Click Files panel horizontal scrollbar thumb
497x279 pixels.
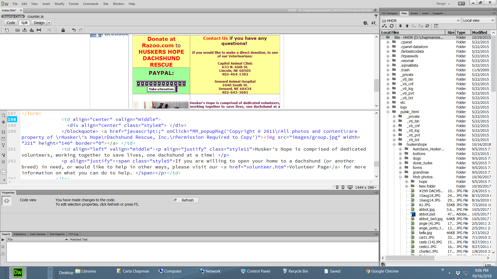click(410, 258)
